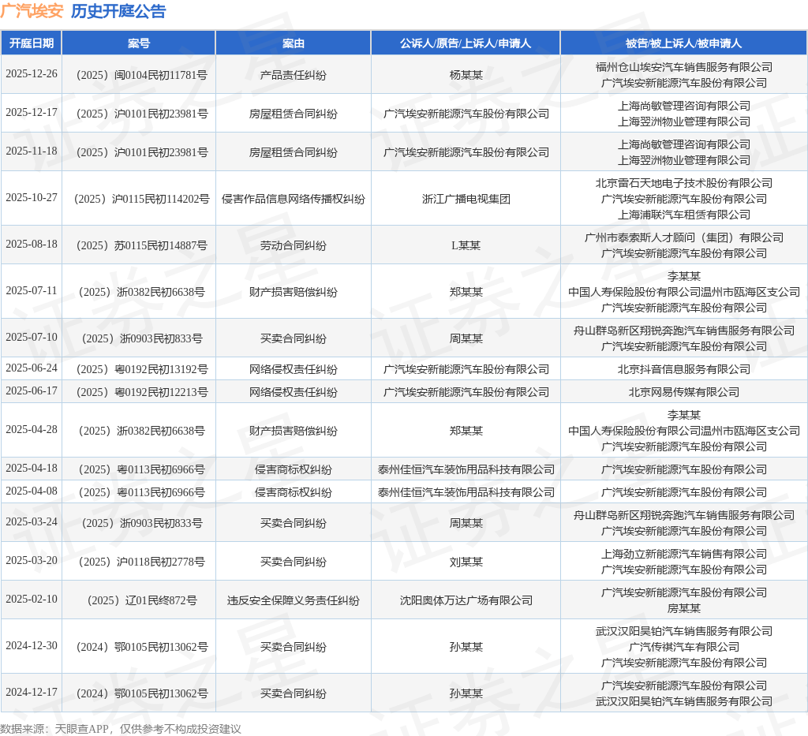Click the date 2025-04-18

(32, 468)
